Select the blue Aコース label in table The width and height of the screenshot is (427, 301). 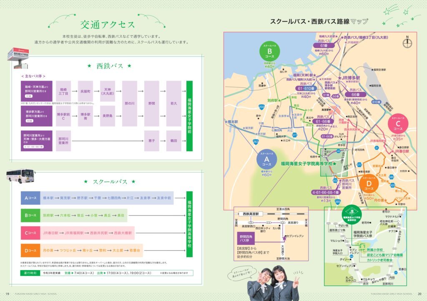(30, 198)
